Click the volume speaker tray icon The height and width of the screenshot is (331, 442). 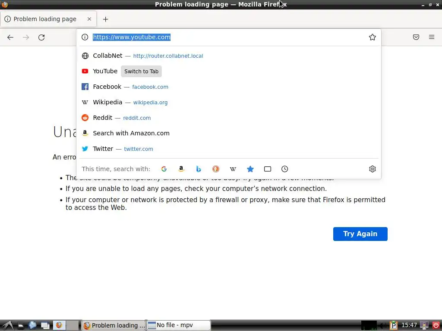click(x=383, y=326)
